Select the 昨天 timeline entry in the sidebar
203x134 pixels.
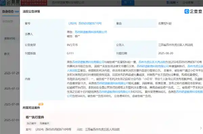[x=7, y=54]
